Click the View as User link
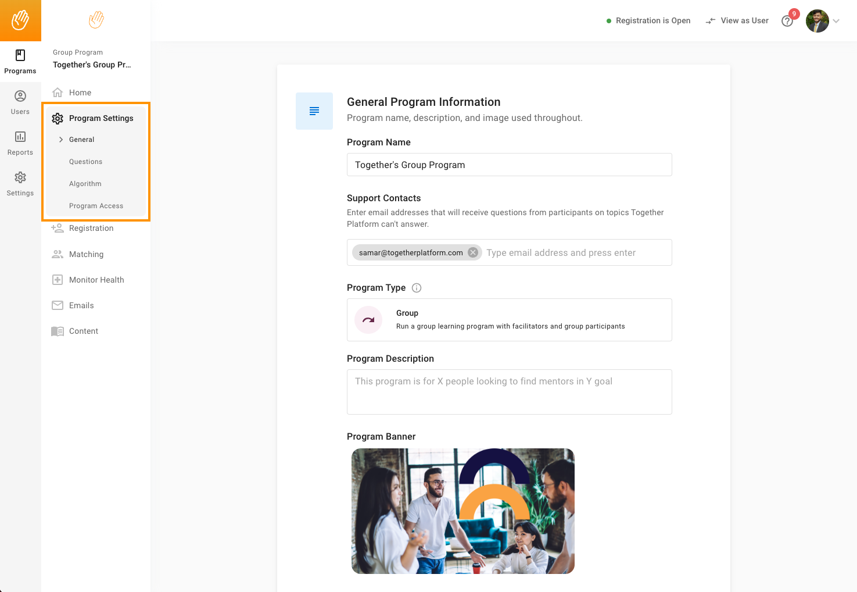Image resolution: width=857 pixels, height=592 pixels. [744, 21]
